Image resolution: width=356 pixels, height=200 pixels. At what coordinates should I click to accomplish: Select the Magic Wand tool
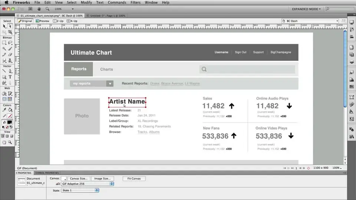click(4, 49)
